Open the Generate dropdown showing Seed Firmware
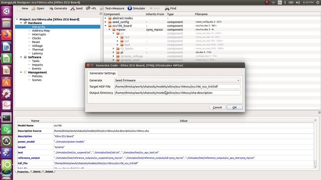 tap(177, 80)
